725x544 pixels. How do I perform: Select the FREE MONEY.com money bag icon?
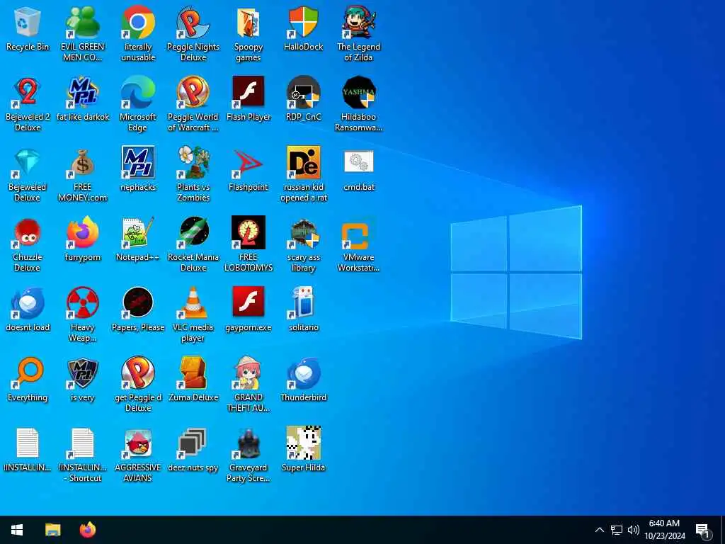tap(83, 163)
